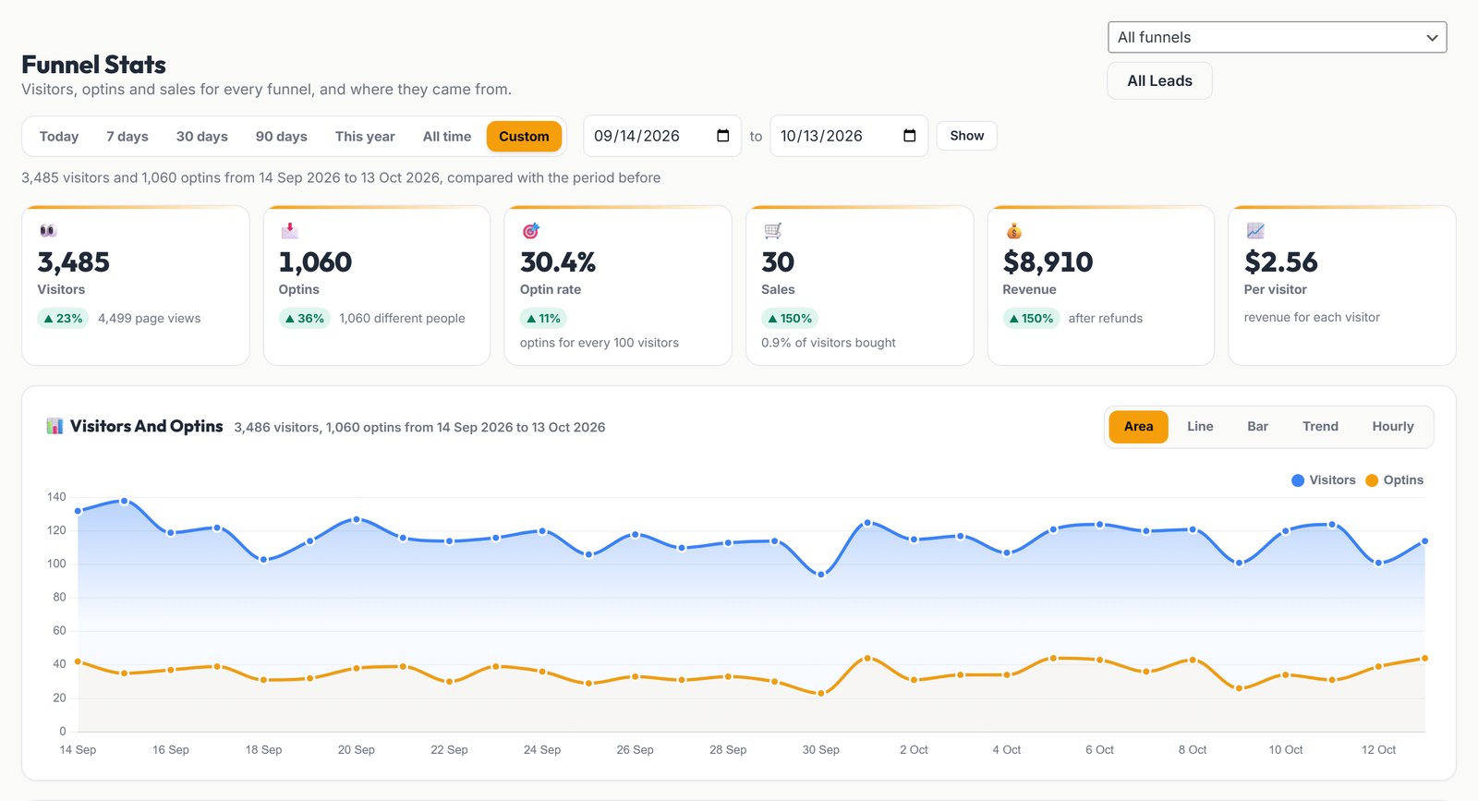The width and height of the screenshot is (1478, 801).
Task: Click the 11% badge under Optin rate
Action: (543, 319)
